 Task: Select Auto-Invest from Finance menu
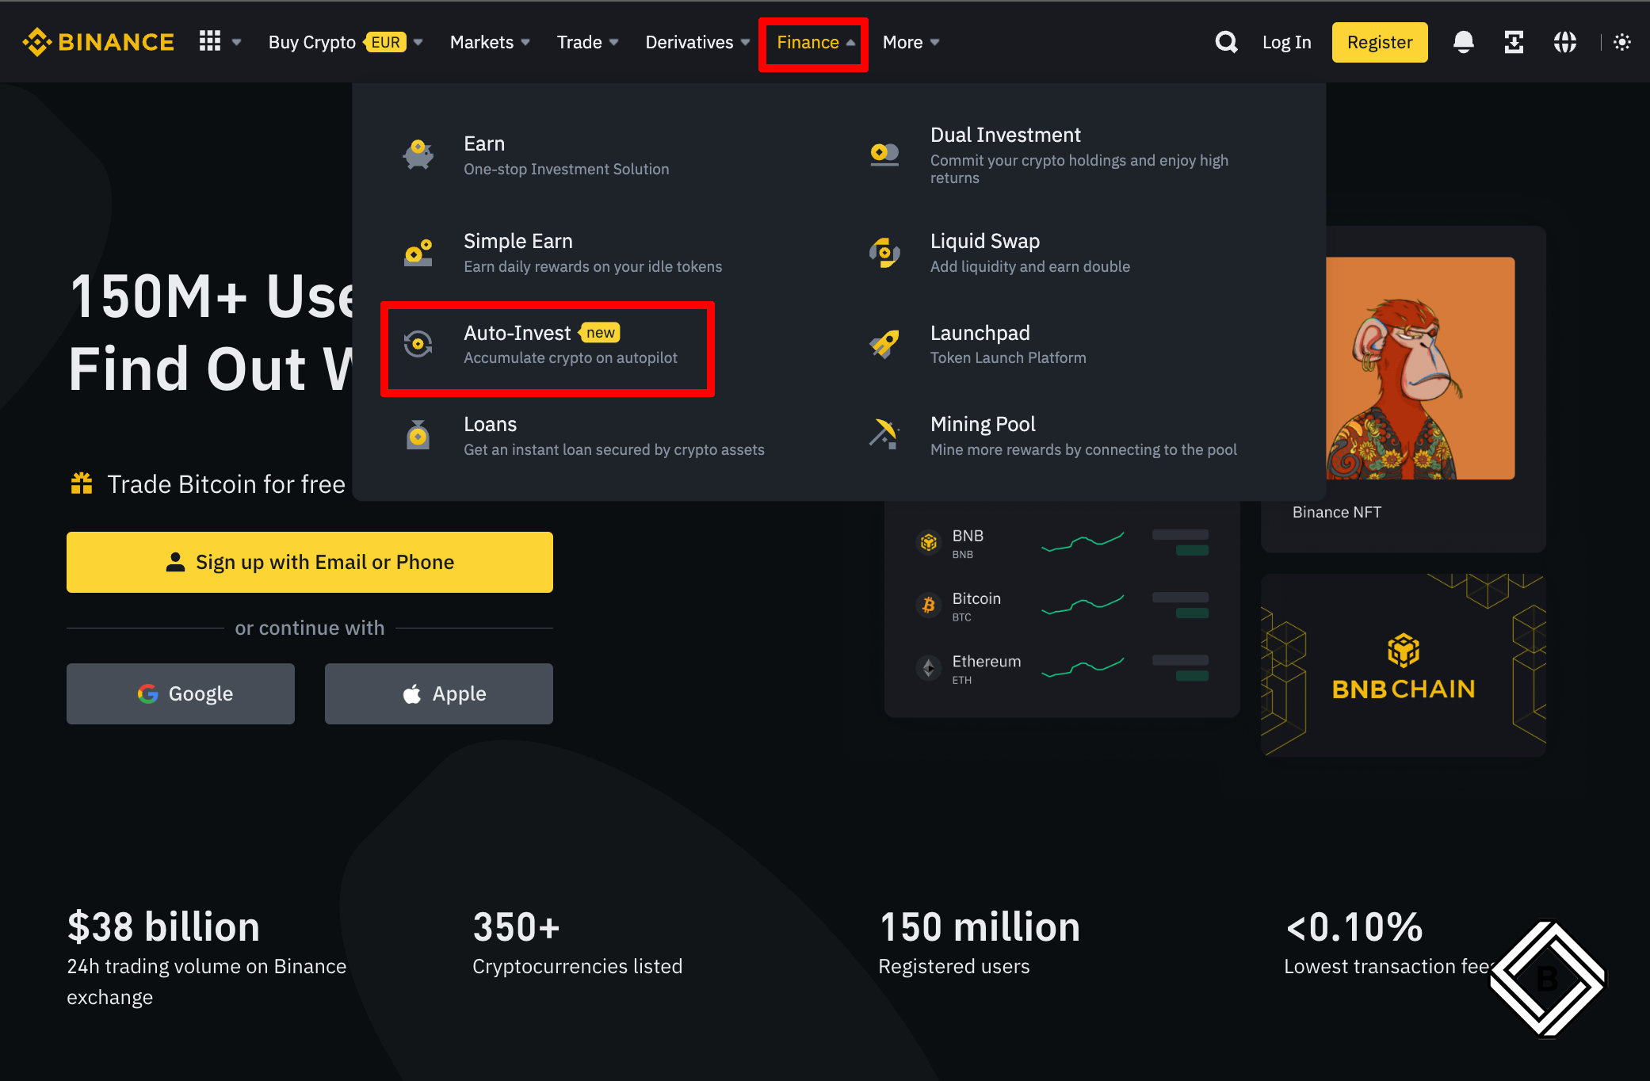[x=547, y=346]
